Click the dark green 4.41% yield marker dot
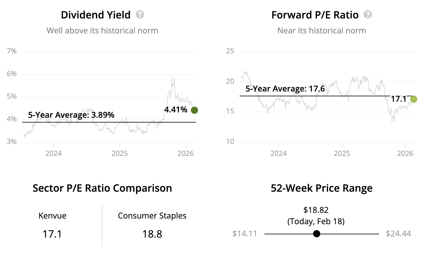423x254 pixels. pyautogui.click(x=194, y=110)
